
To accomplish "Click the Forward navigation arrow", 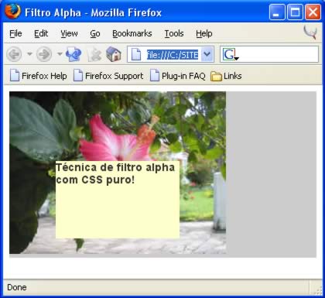I will [44, 54].
